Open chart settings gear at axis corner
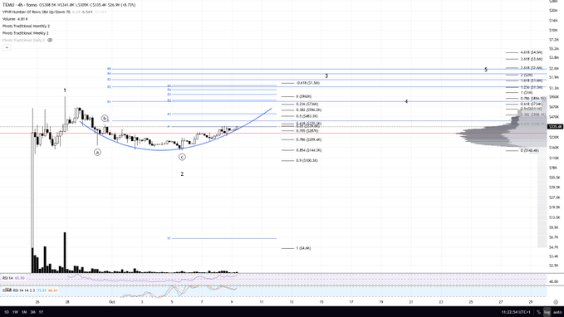The image size is (564, 317). [556, 302]
